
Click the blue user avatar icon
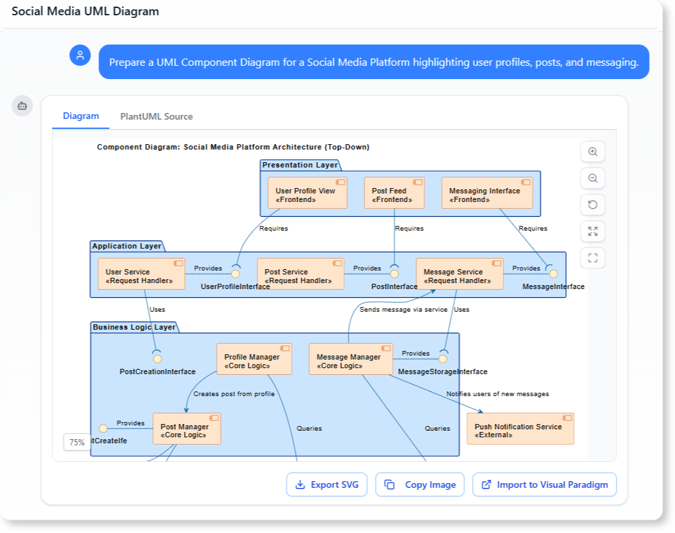click(80, 55)
